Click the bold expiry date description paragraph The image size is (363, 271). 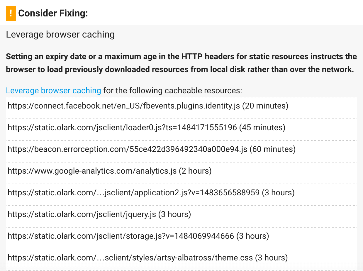[181, 63]
